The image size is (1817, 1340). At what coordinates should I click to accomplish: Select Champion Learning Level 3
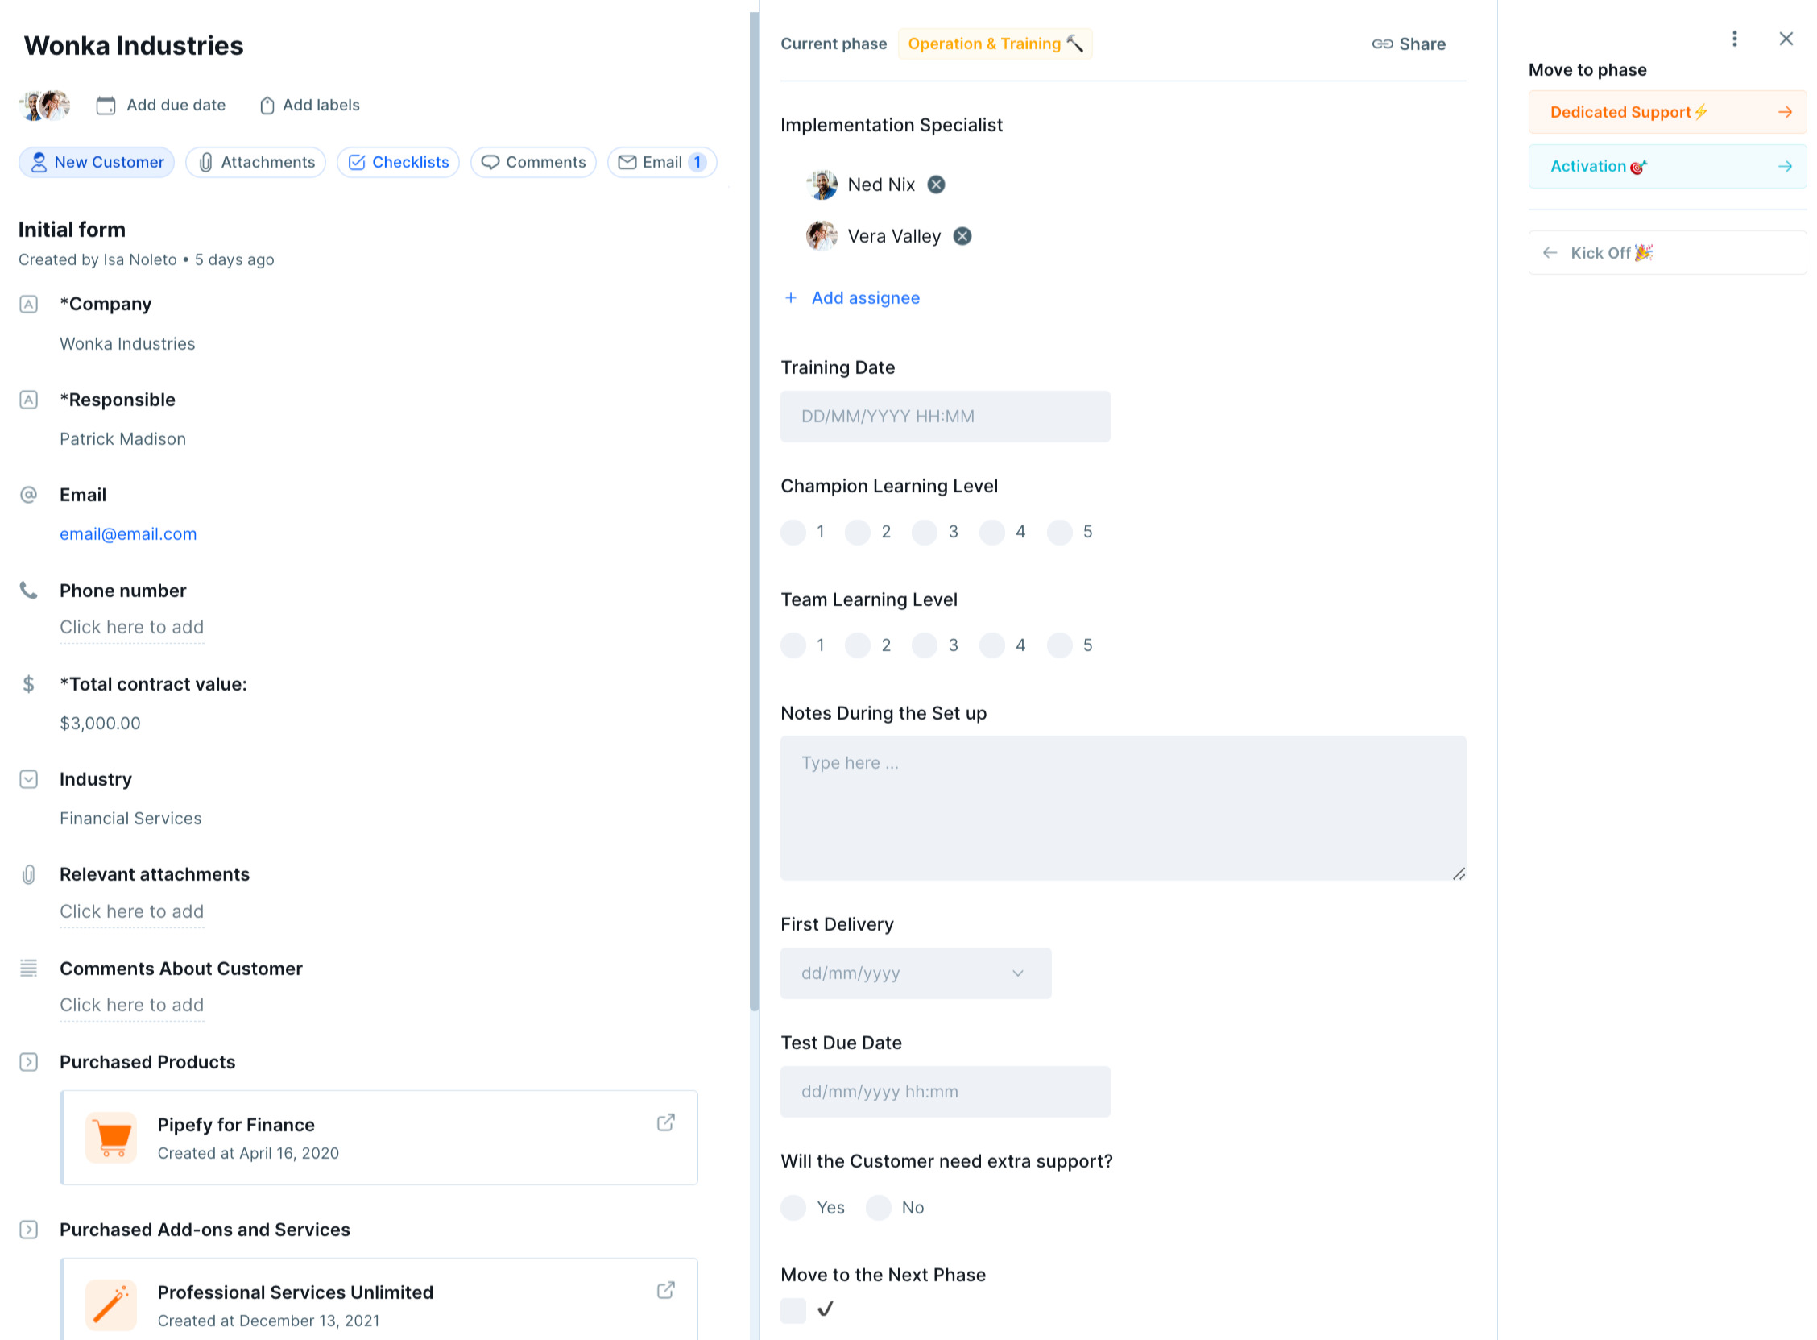[925, 532]
